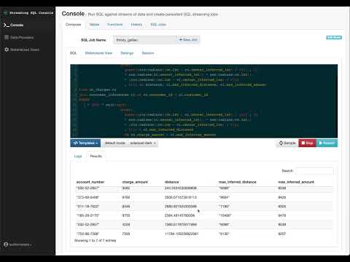The image size is (350, 262).
Task: Open the Templates dropdown
Action: (x=85, y=143)
